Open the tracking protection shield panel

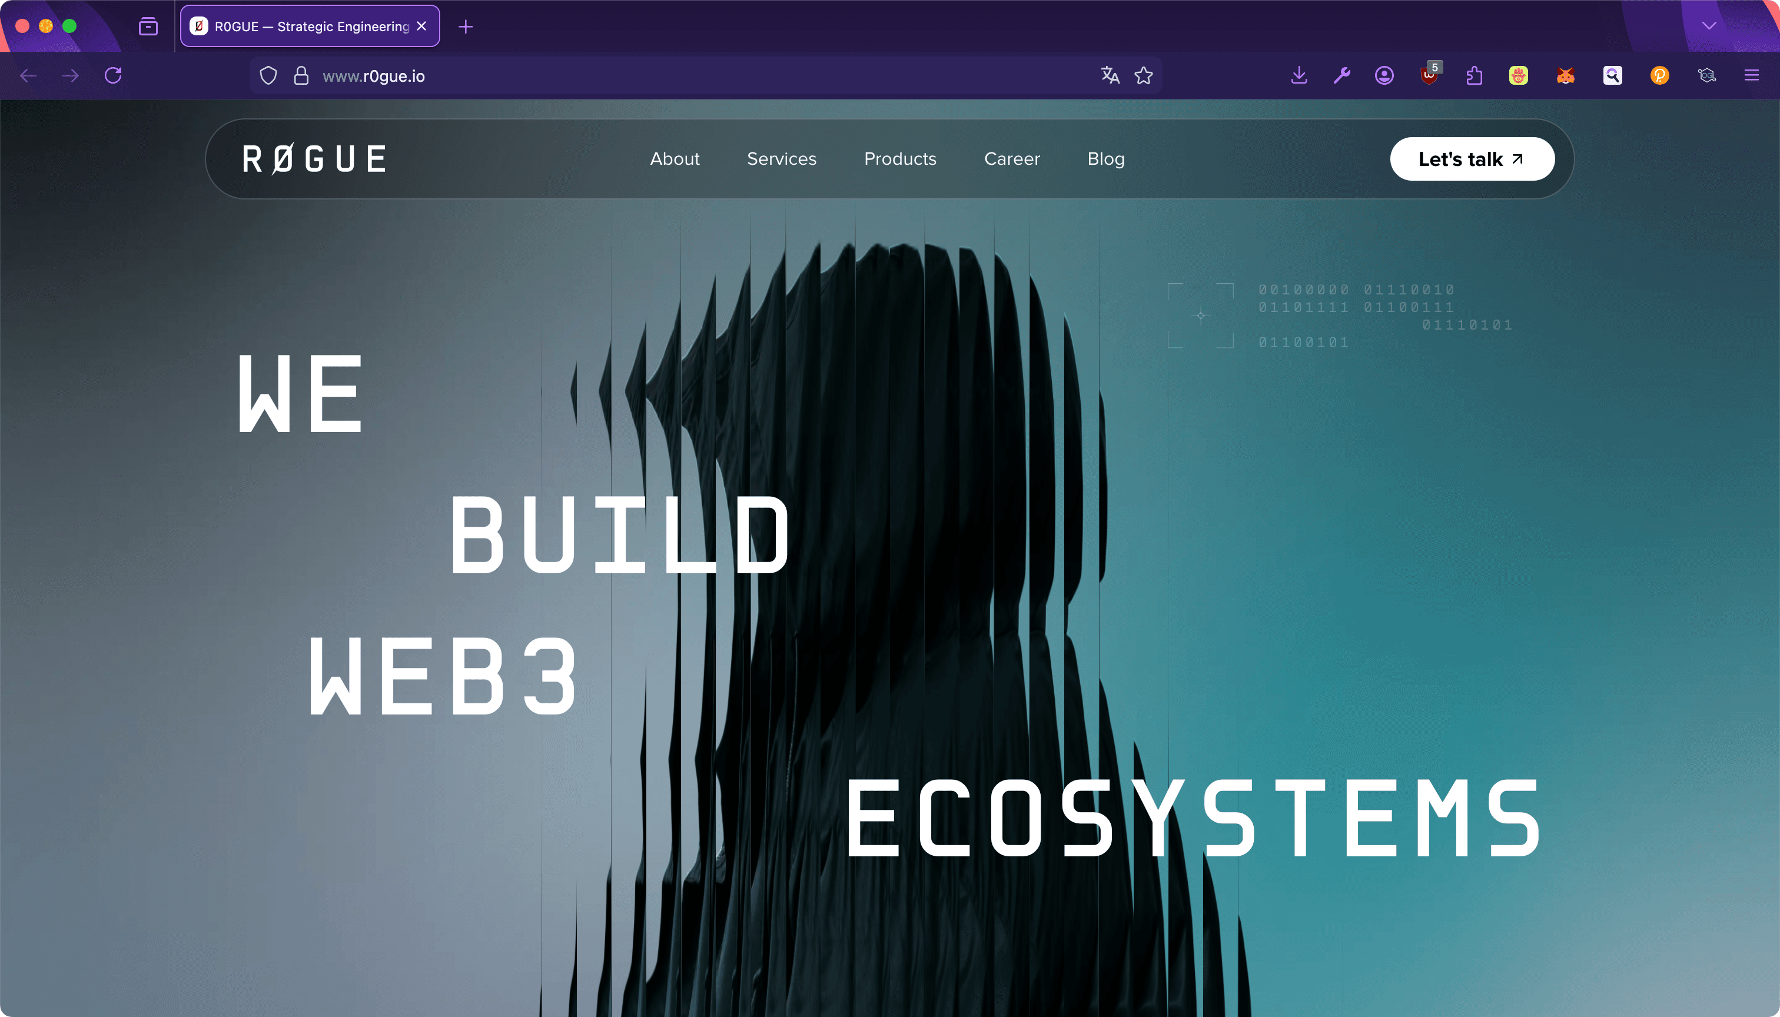(x=268, y=75)
